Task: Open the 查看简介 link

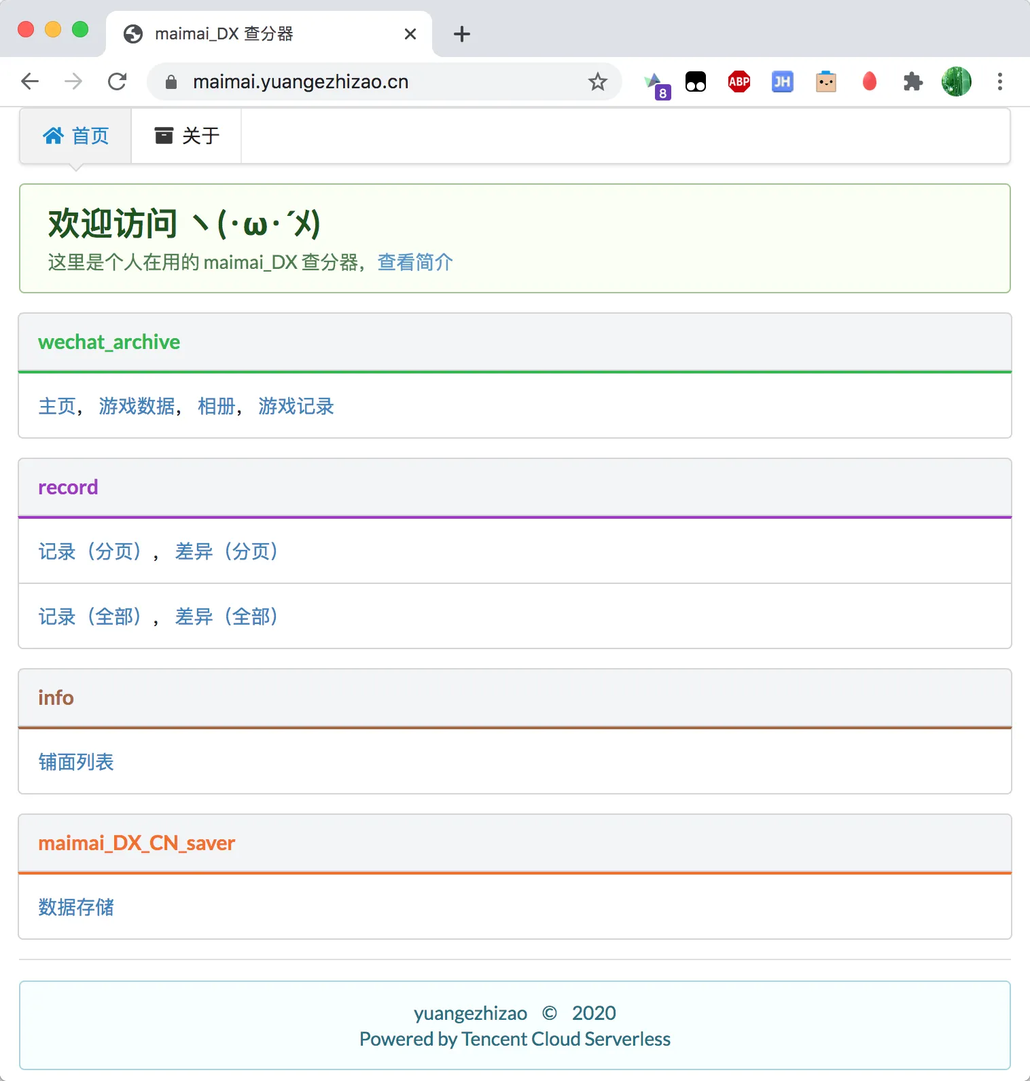Action: click(415, 262)
